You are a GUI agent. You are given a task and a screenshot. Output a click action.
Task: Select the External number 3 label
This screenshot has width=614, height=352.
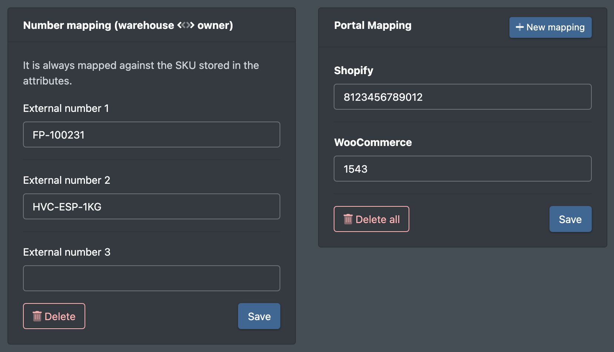pyautogui.click(x=67, y=252)
